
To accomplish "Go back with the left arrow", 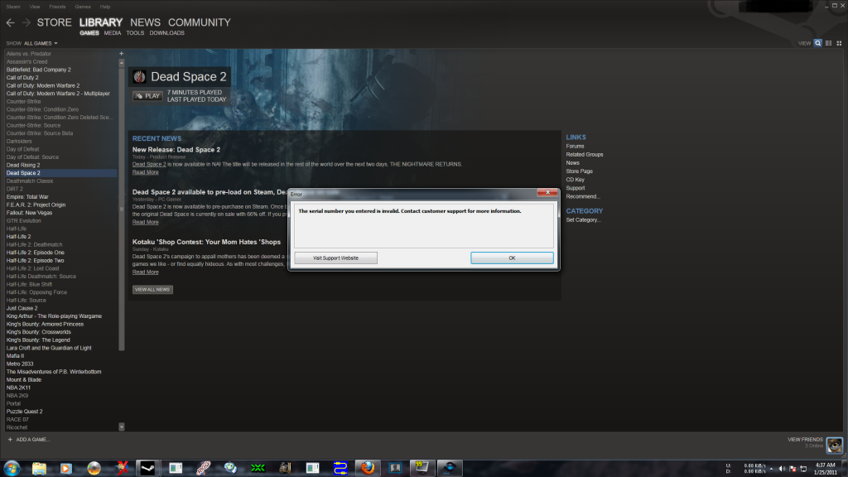I will point(10,22).
